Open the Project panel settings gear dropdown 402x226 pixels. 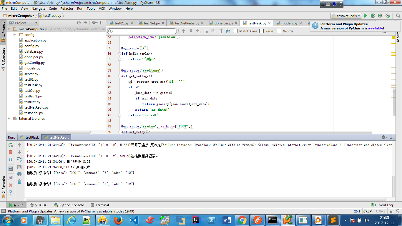[94, 23]
